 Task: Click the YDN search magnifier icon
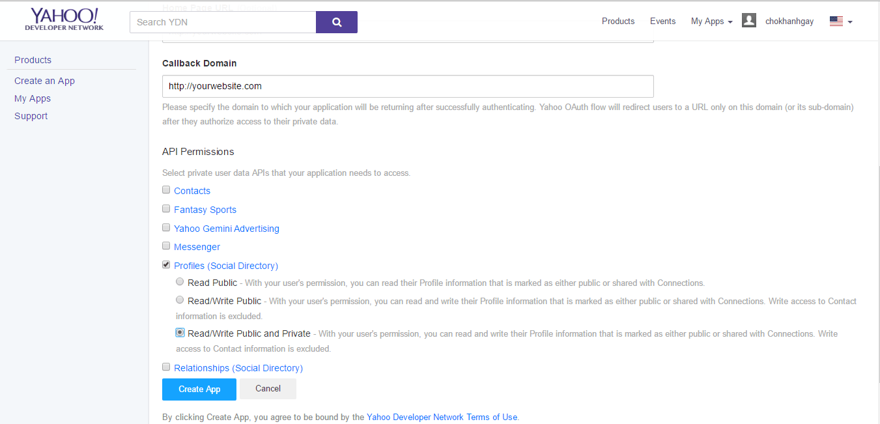[x=336, y=21]
